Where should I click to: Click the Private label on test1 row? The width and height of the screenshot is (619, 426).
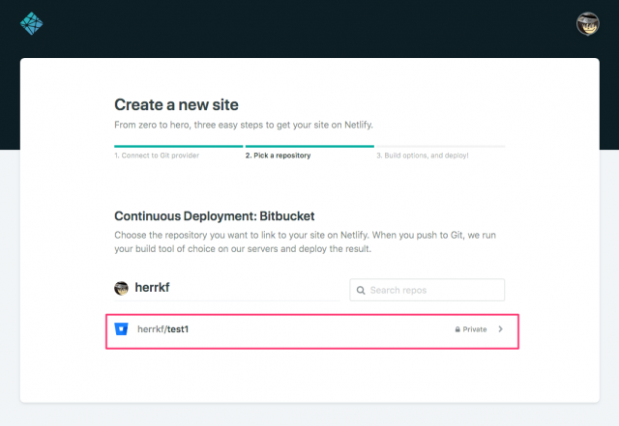pyautogui.click(x=475, y=329)
